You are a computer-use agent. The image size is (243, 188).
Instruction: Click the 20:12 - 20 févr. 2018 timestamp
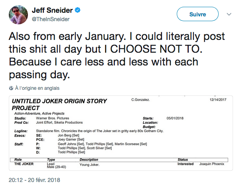pyautogui.click(x=34, y=180)
